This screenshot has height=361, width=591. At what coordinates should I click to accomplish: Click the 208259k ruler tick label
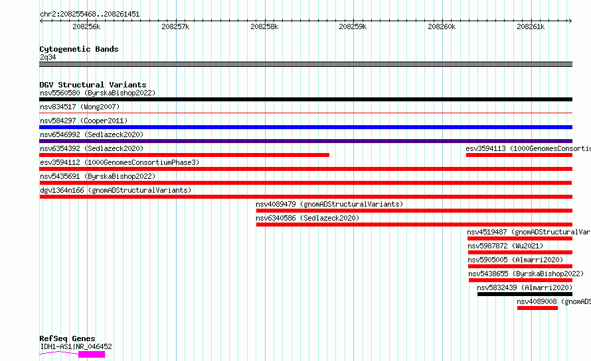(x=353, y=26)
